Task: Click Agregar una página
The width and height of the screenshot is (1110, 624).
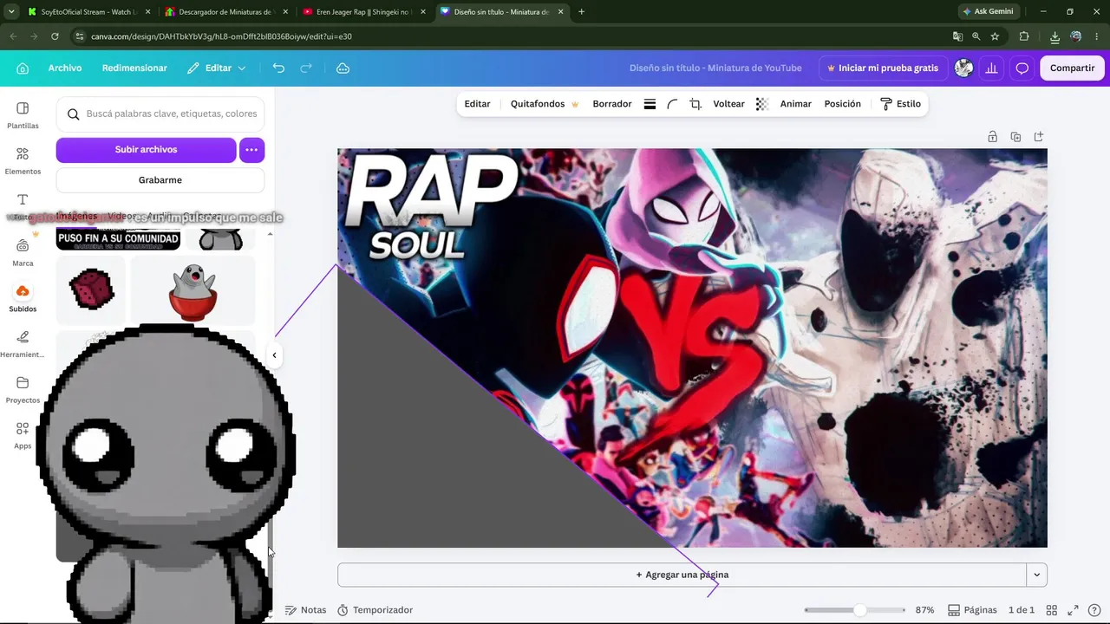Action: click(682, 575)
